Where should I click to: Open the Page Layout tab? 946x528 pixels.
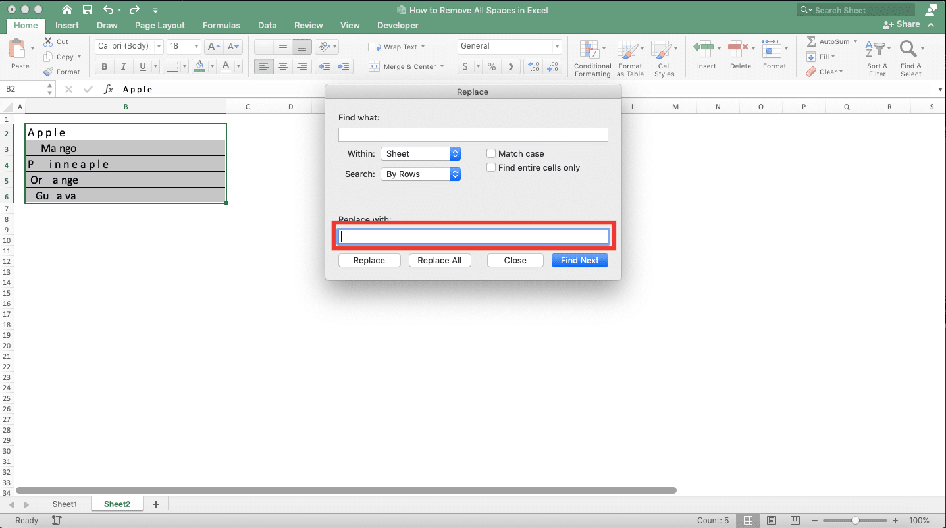coord(160,25)
